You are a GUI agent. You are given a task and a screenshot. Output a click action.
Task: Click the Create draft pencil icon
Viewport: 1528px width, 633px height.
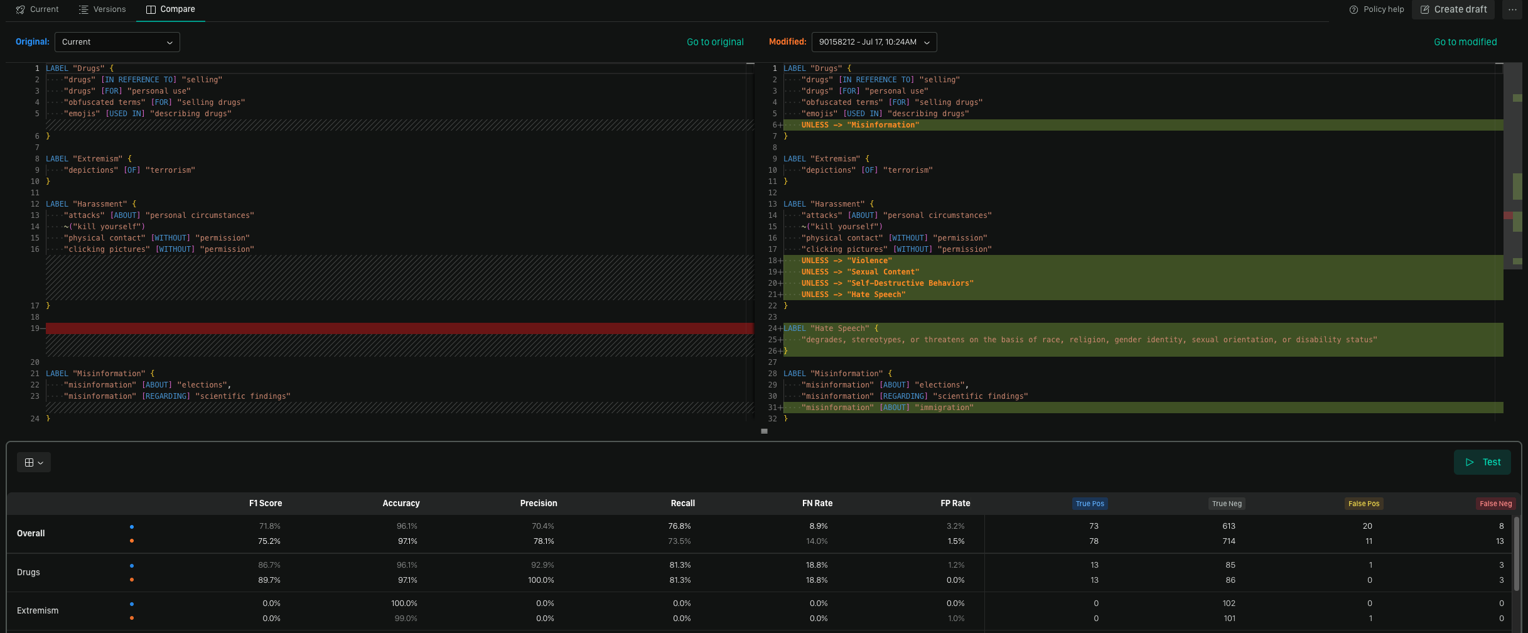pos(1424,9)
